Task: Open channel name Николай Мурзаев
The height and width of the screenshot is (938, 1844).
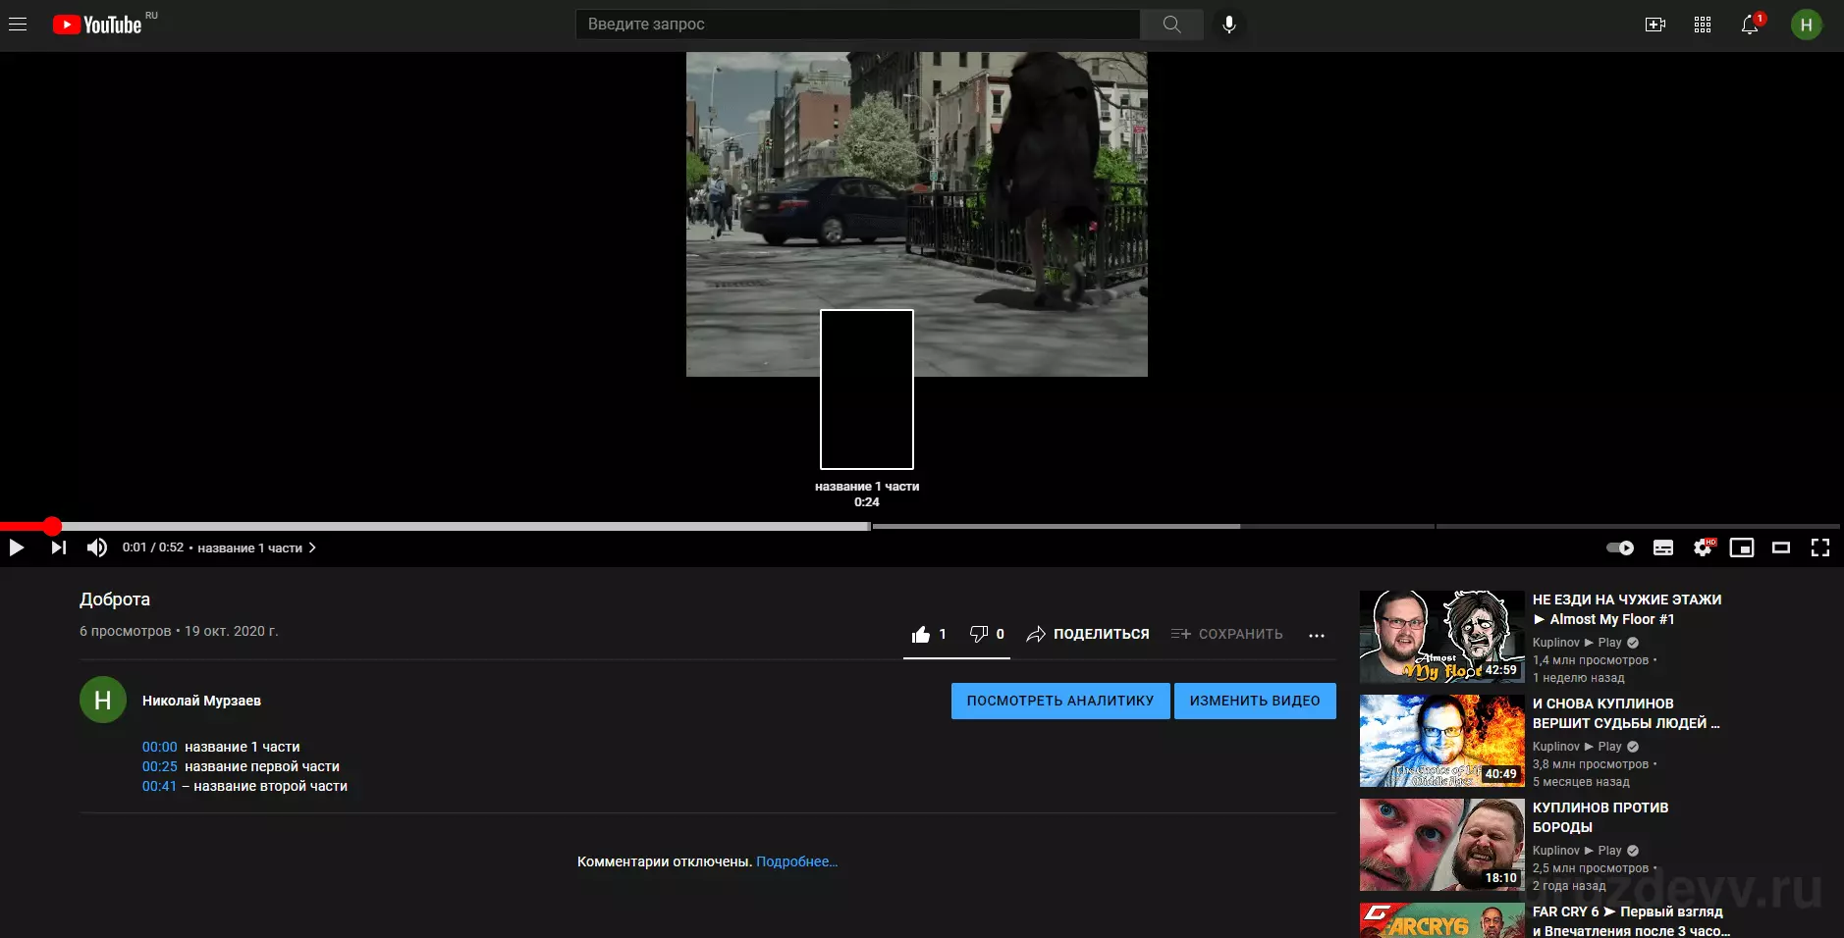Action: (201, 701)
